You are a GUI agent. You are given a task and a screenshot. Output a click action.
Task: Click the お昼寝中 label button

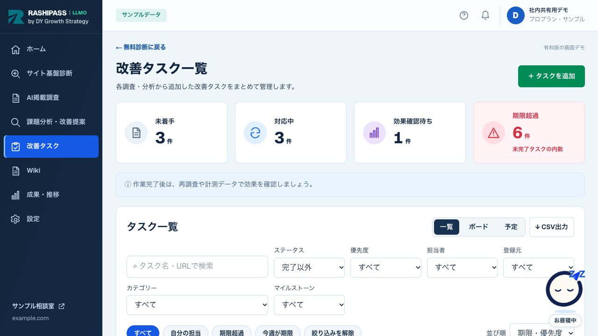(565, 321)
